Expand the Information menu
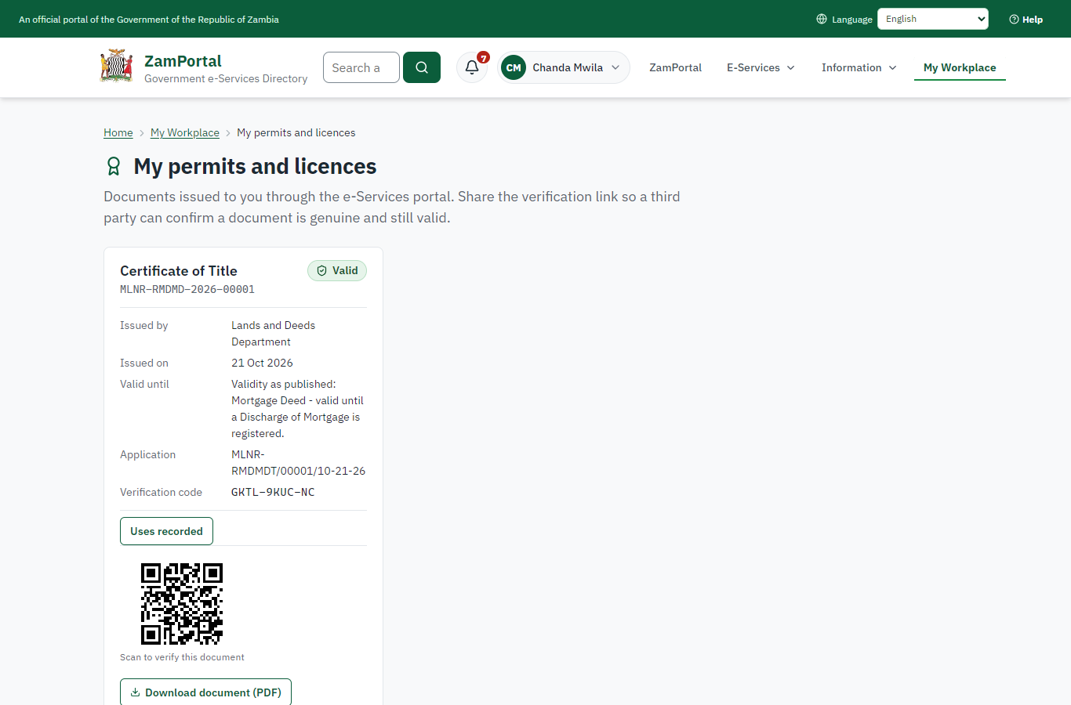 pyautogui.click(x=859, y=67)
